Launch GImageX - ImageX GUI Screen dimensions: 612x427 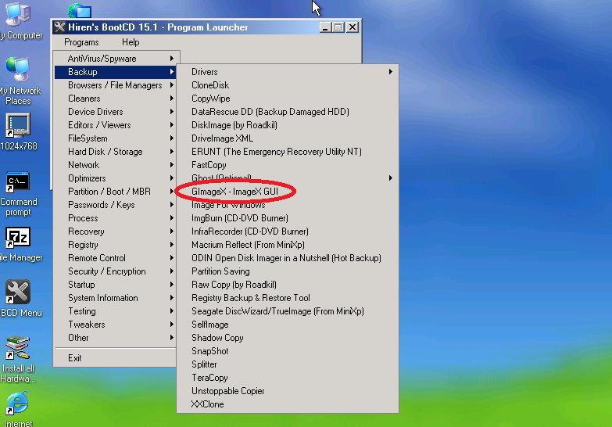(288, 192)
